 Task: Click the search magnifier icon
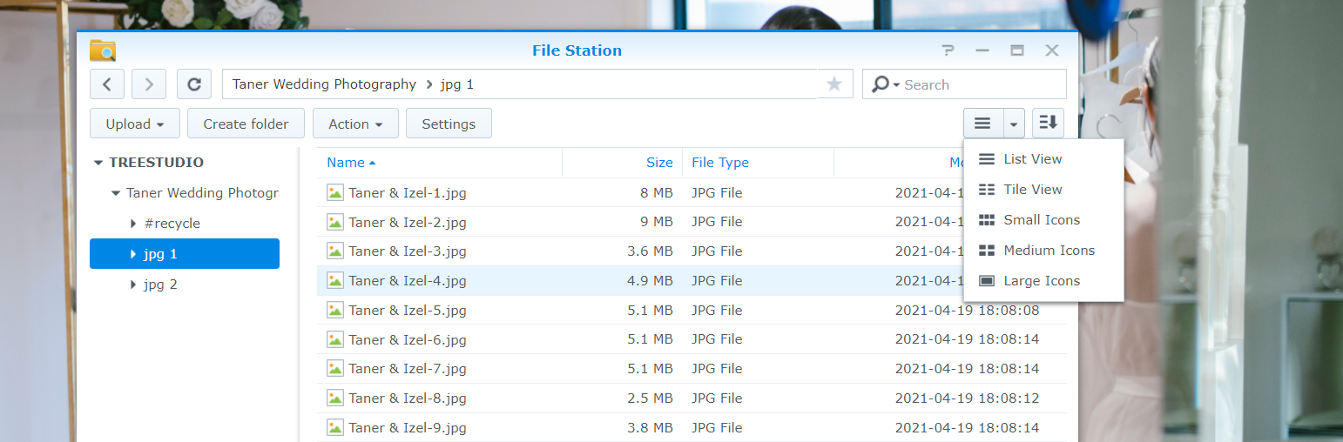881,84
